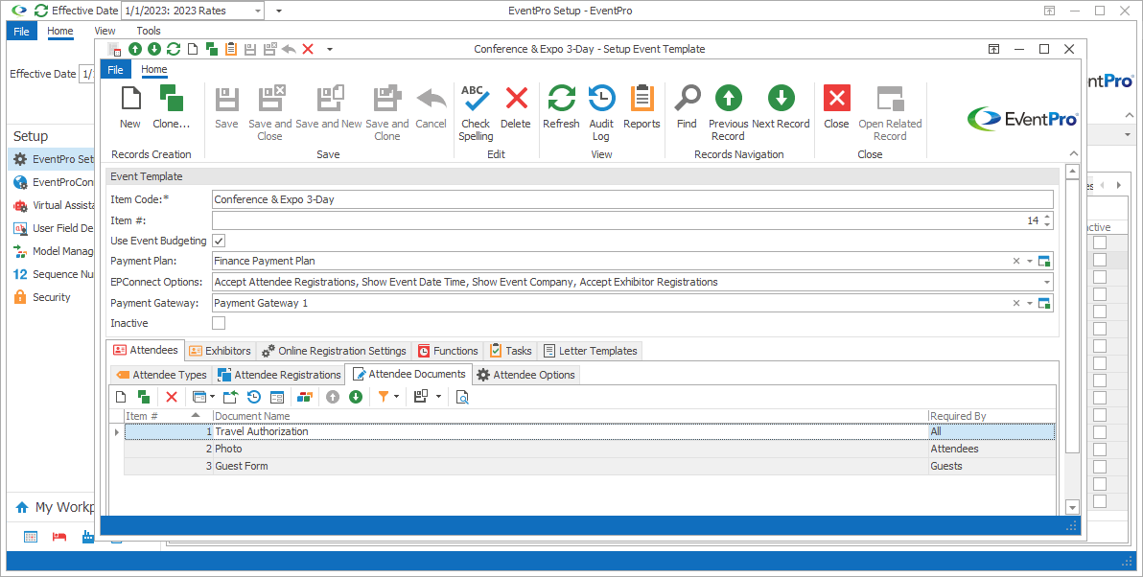Sort by the Document Name column header
Viewport: 1143px width, 577px height.
click(x=571, y=415)
